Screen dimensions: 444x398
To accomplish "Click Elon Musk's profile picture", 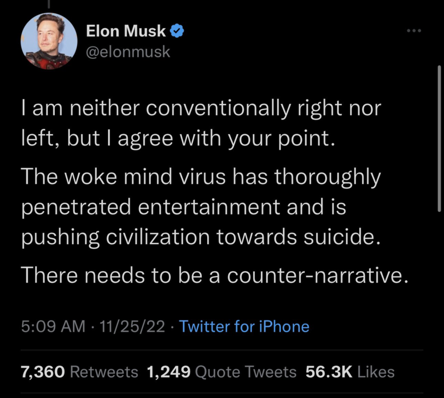I will 49,41.
